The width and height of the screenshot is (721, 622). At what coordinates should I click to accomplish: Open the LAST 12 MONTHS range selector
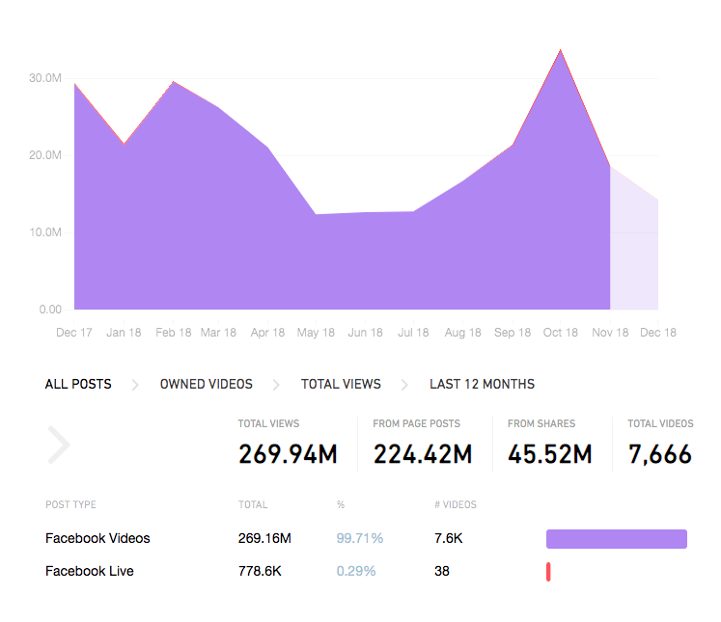click(483, 384)
